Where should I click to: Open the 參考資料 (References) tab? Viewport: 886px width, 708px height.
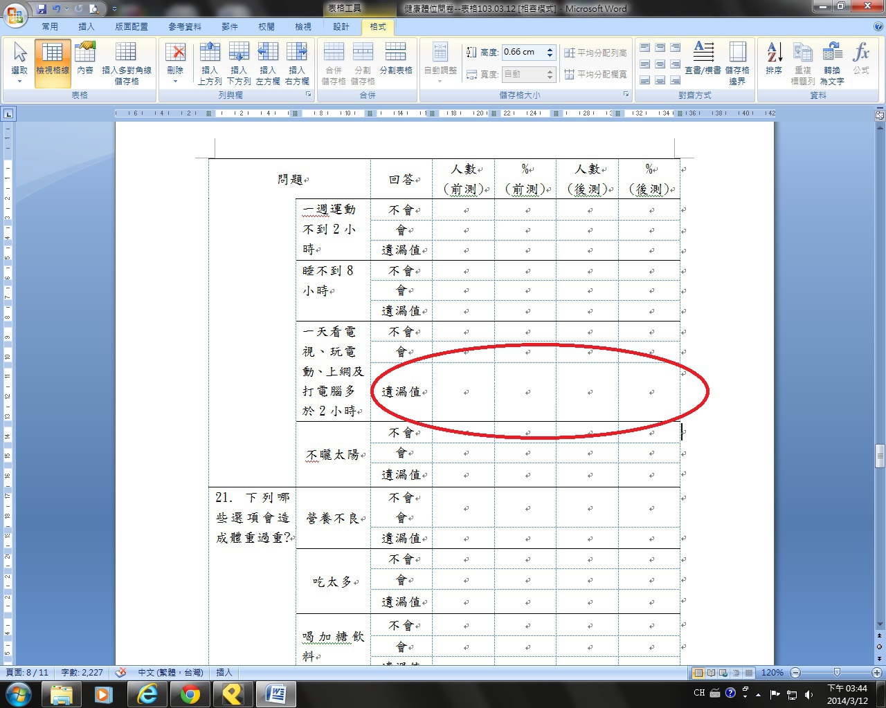coord(185,27)
